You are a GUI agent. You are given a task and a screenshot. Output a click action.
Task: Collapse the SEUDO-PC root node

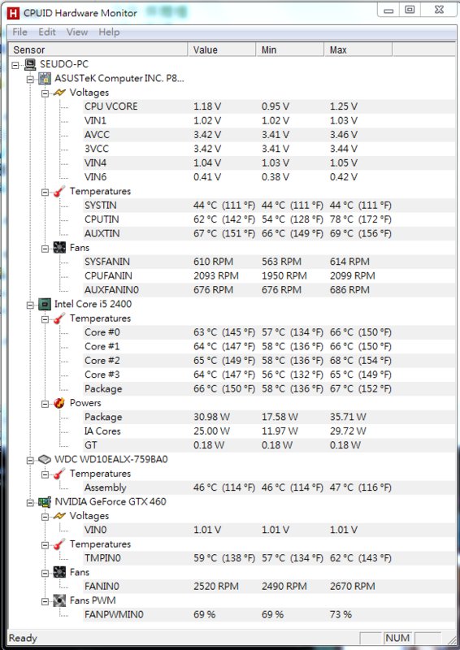pos(15,65)
